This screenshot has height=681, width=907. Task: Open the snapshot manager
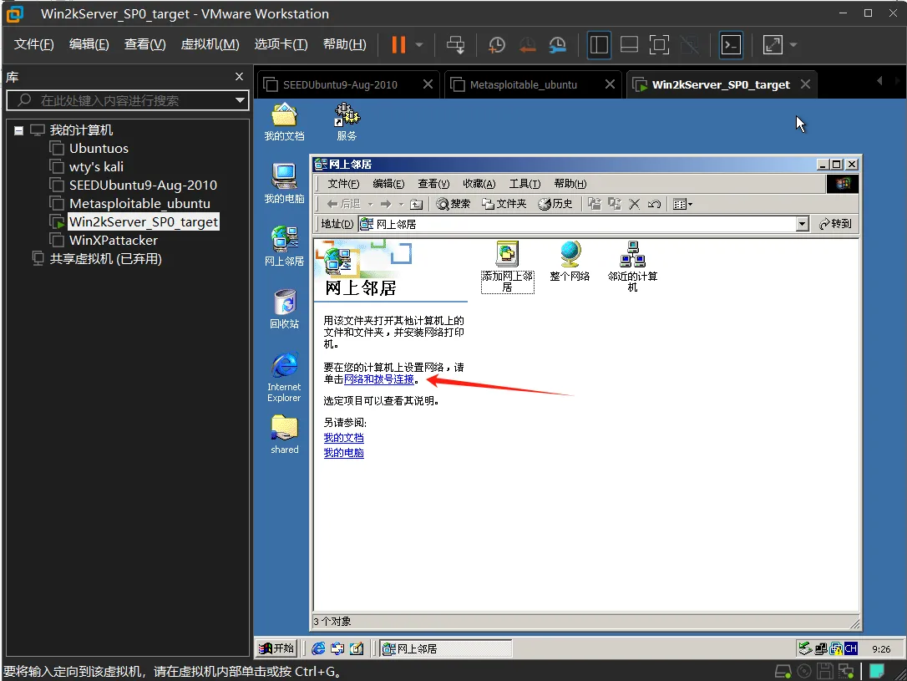pyautogui.click(x=558, y=44)
